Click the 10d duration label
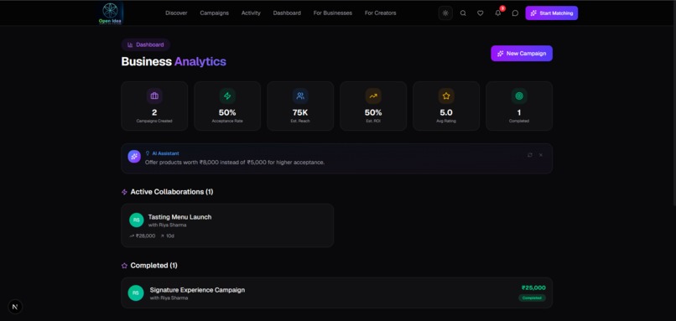This screenshot has width=676, height=321. [170, 236]
